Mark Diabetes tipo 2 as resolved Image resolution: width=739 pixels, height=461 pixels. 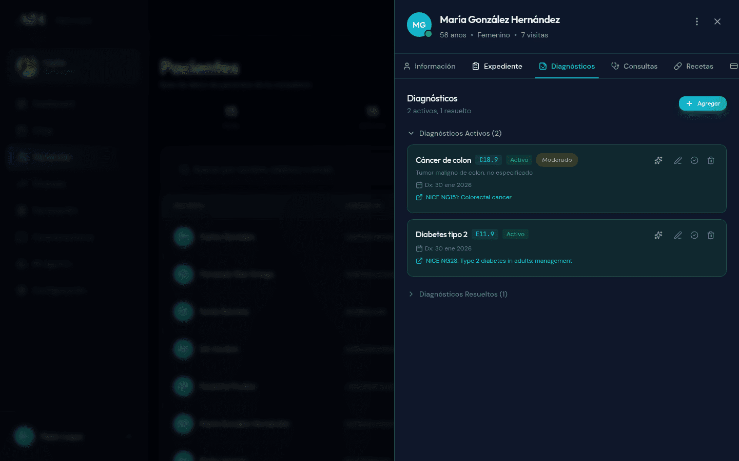(x=694, y=235)
